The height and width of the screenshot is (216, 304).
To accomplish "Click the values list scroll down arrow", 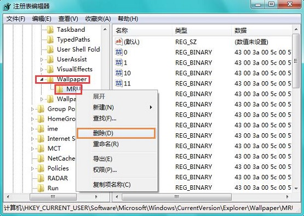I will coord(296,188).
